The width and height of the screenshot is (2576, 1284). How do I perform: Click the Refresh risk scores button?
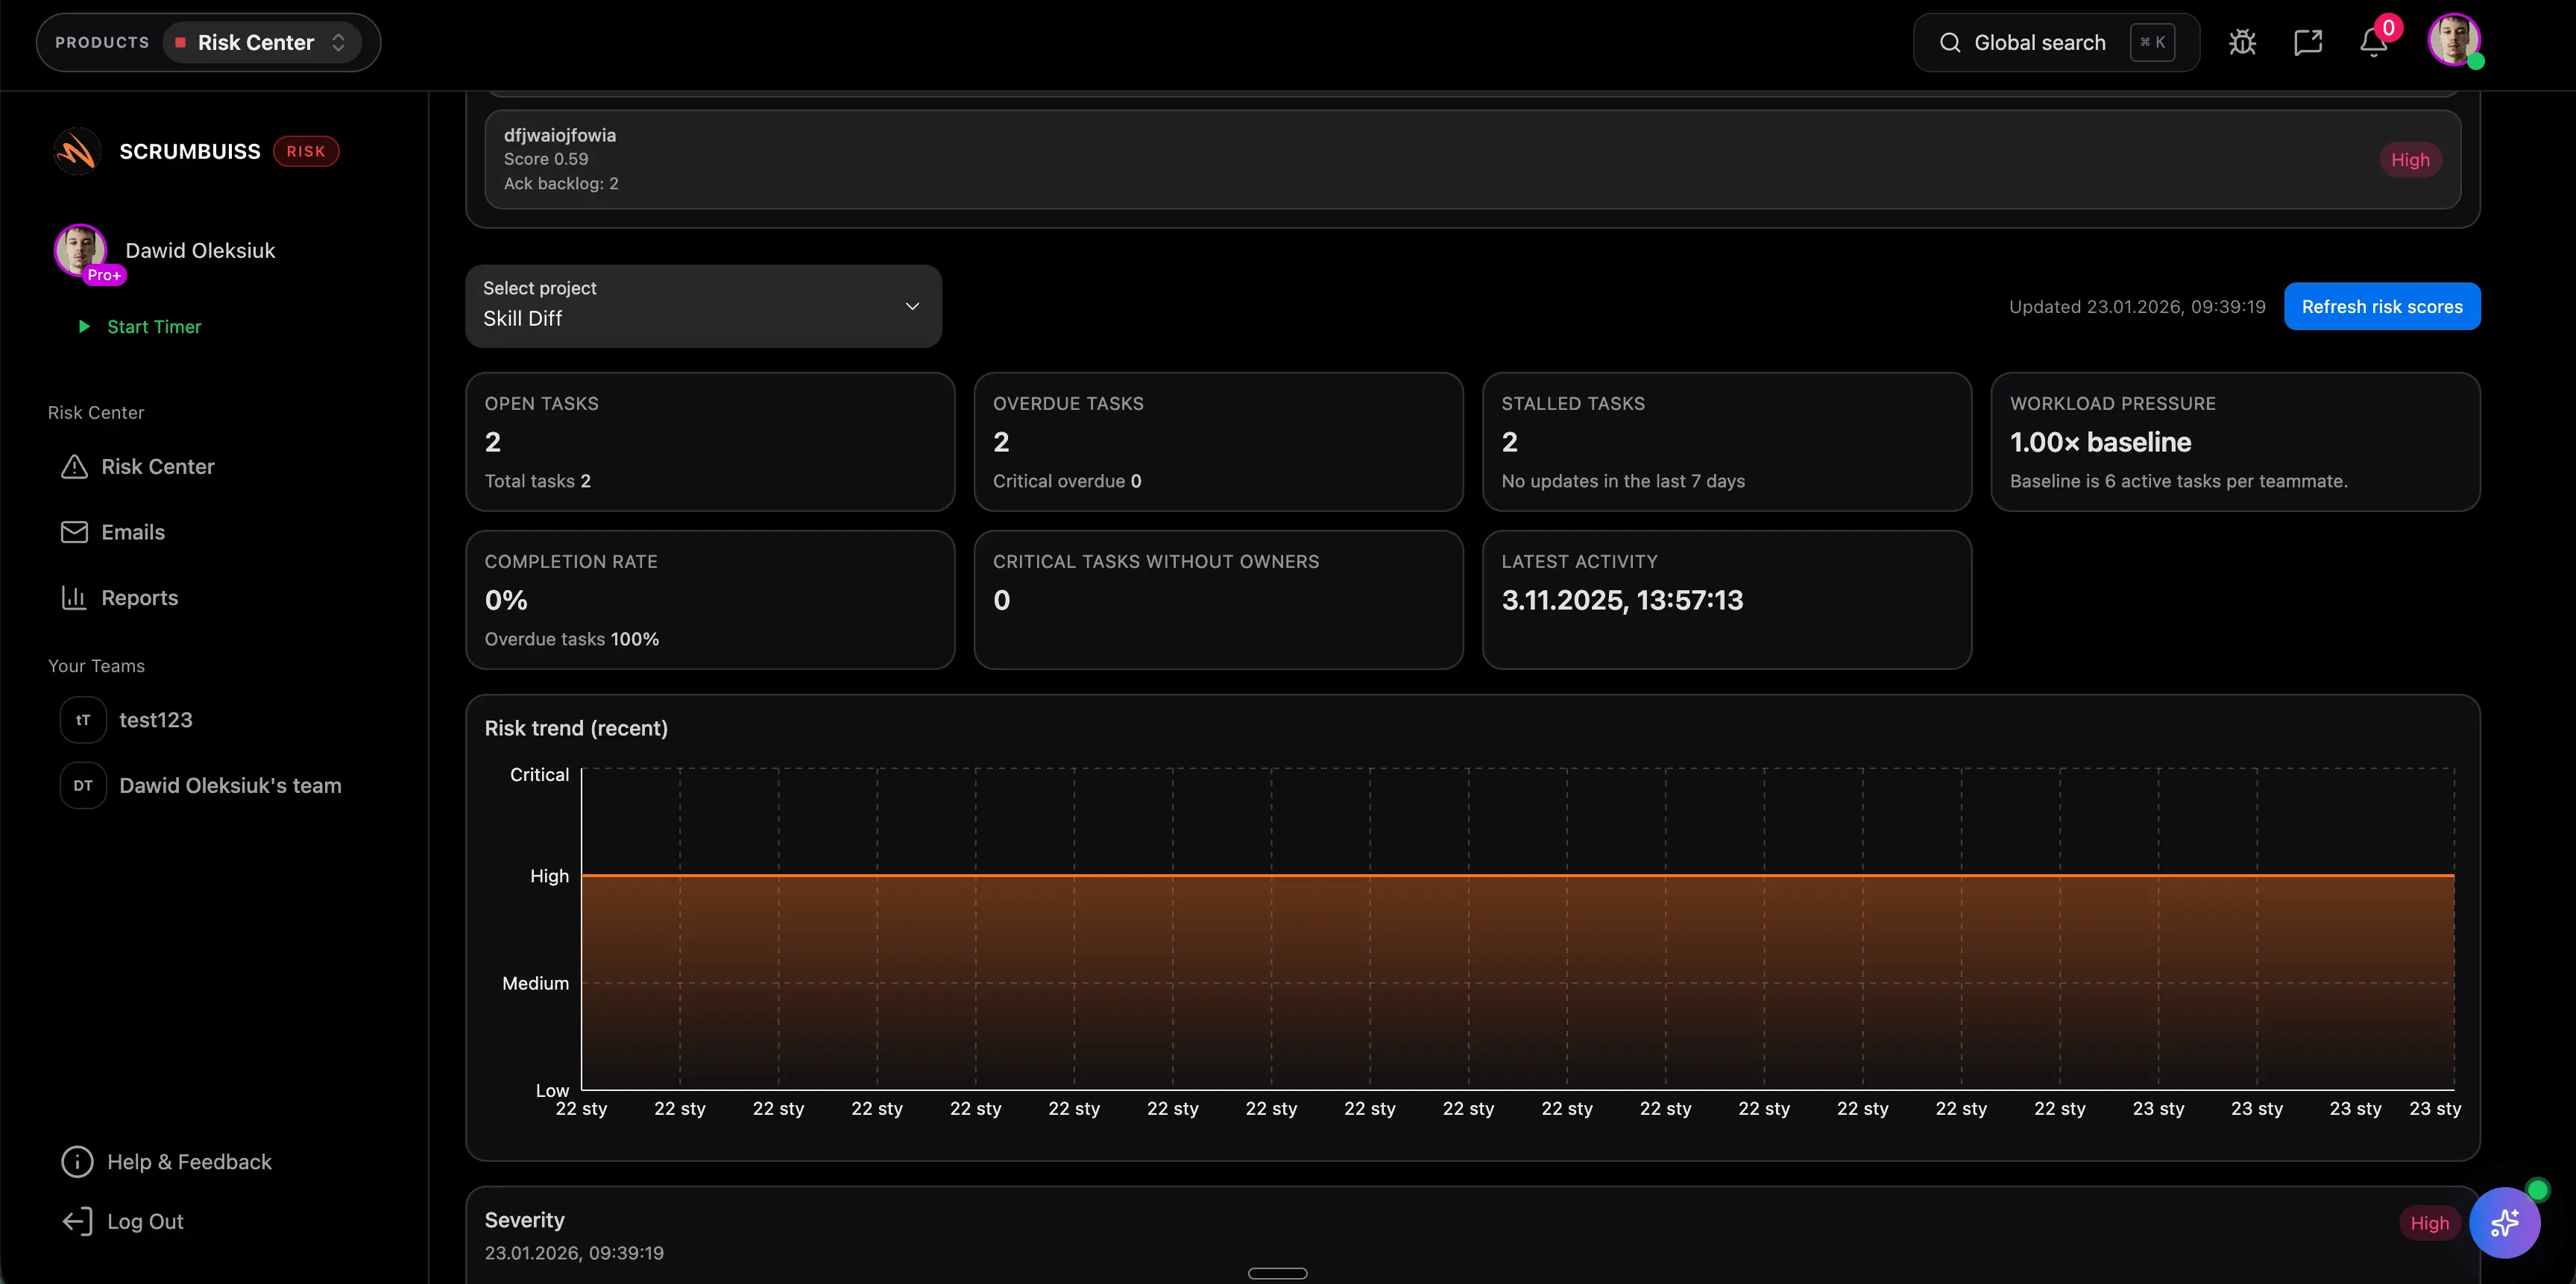[2381, 306]
